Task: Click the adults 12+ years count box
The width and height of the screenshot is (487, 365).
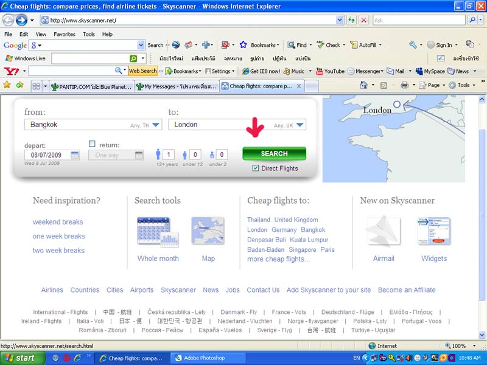Action: click(169, 155)
